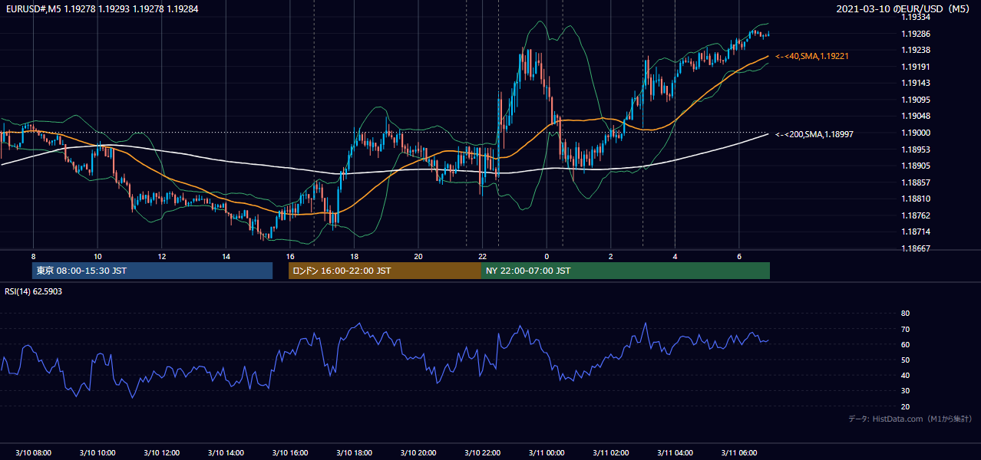Click price level 1.19191 on the axis
981x460 pixels.
pyautogui.click(x=915, y=67)
